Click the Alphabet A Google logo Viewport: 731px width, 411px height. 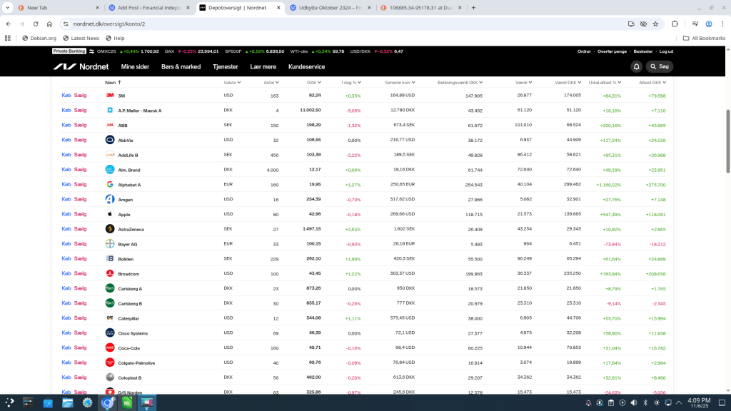pyautogui.click(x=110, y=184)
